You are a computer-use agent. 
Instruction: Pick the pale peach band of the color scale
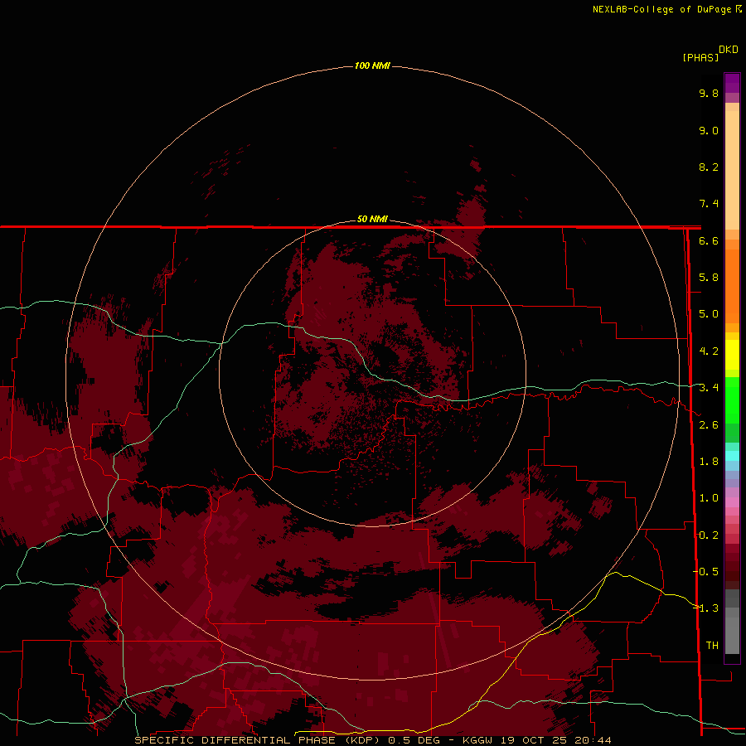tap(732, 170)
